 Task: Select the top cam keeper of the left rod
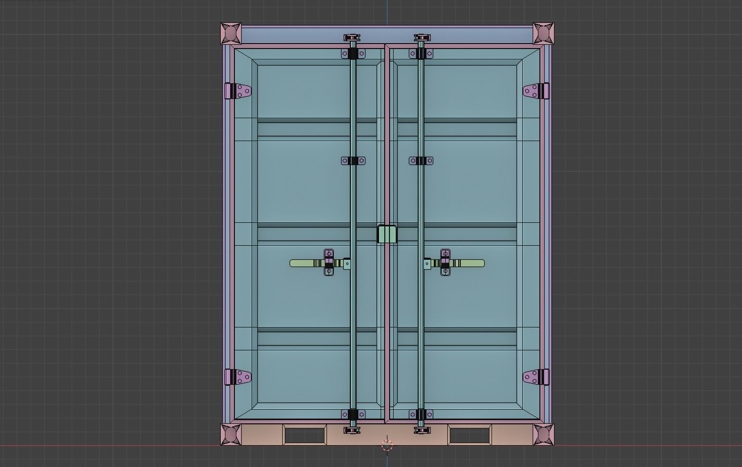pyautogui.click(x=353, y=38)
